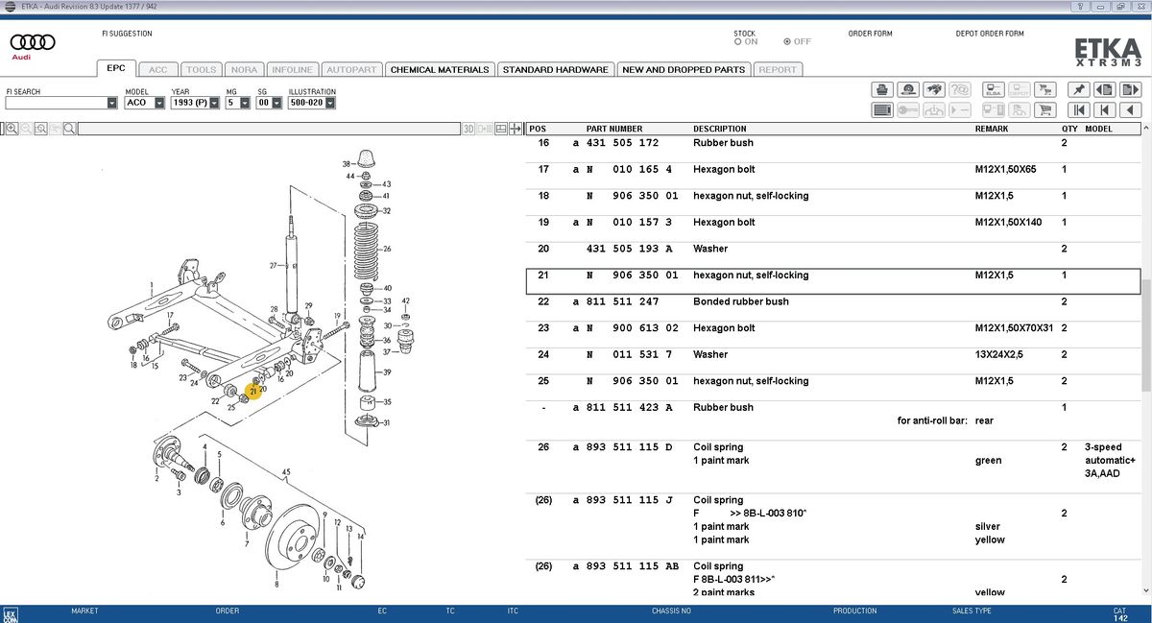The image size is (1152, 623).
Task: Click the single shopping cart icon
Action: (x=1044, y=110)
